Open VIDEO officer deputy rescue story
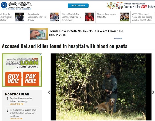Image resolution: width=155 pixels, height=121 pixels. [x=142, y=17]
